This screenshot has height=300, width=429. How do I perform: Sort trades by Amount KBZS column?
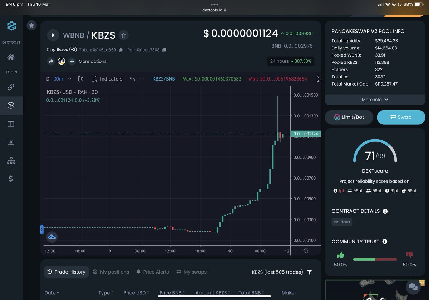213,293
